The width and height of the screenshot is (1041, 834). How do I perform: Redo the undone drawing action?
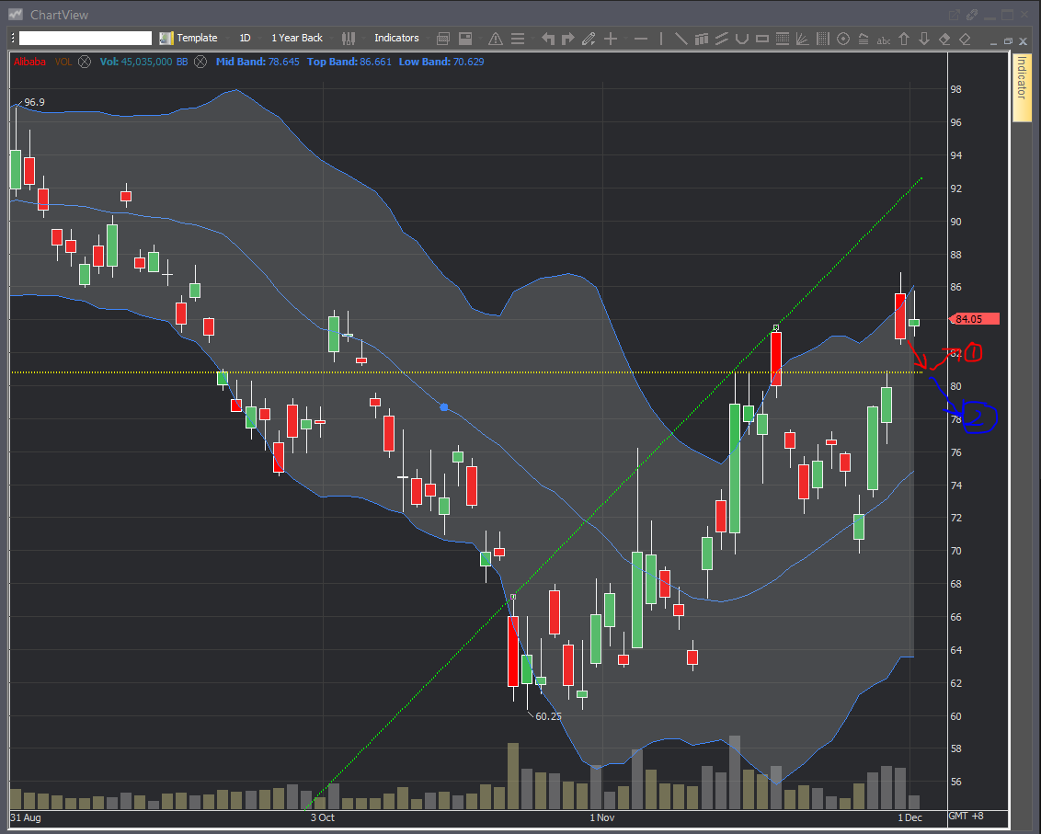point(568,39)
